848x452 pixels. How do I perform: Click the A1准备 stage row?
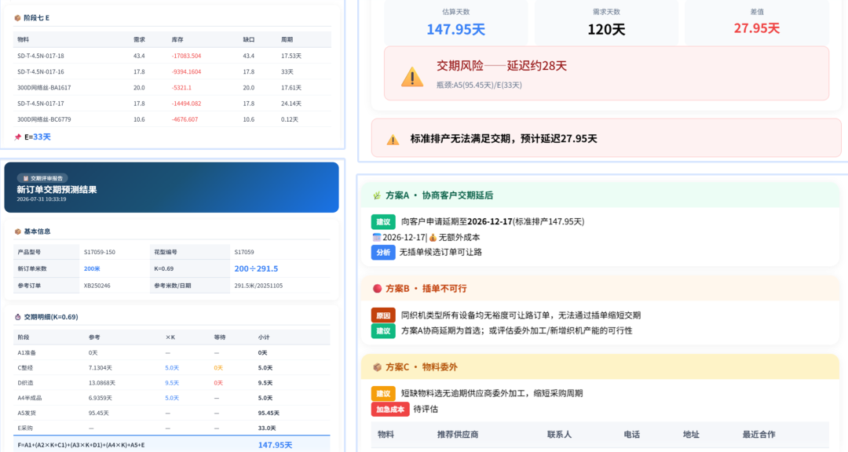tap(172, 352)
